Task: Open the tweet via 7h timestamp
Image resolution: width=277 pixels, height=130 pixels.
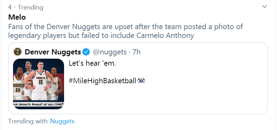Action: point(136,52)
